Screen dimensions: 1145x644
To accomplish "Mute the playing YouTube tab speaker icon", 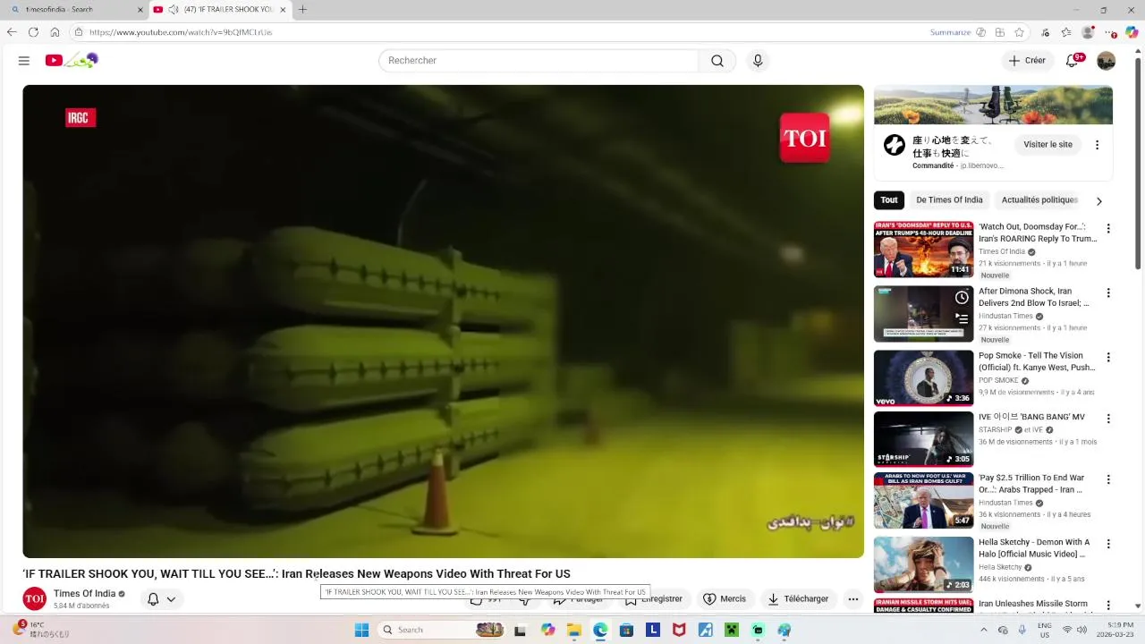I will (x=173, y=10).
